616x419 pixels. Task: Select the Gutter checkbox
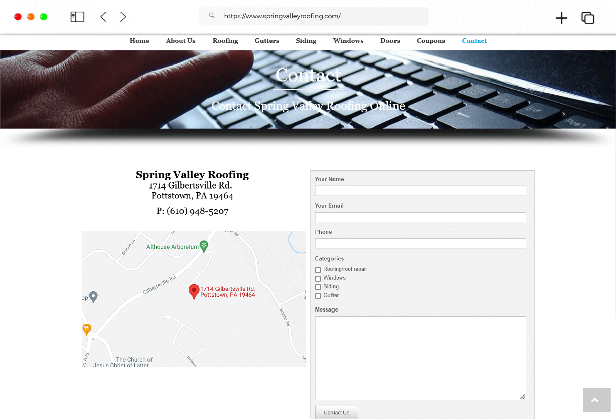click(x=318, y=296)
